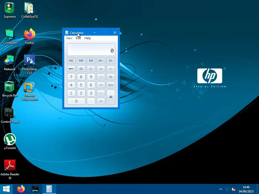The image size is (259, 194).
Task: Click the Firefox icon in the taskbar
Action: click(21, 189)
